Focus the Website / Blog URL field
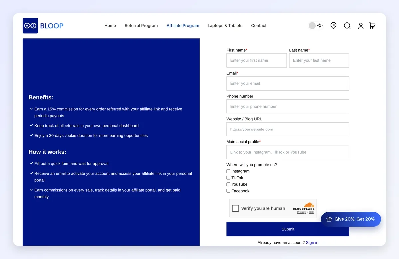The height and width of the screenshot is (259, 399). (x=288, y=129)
